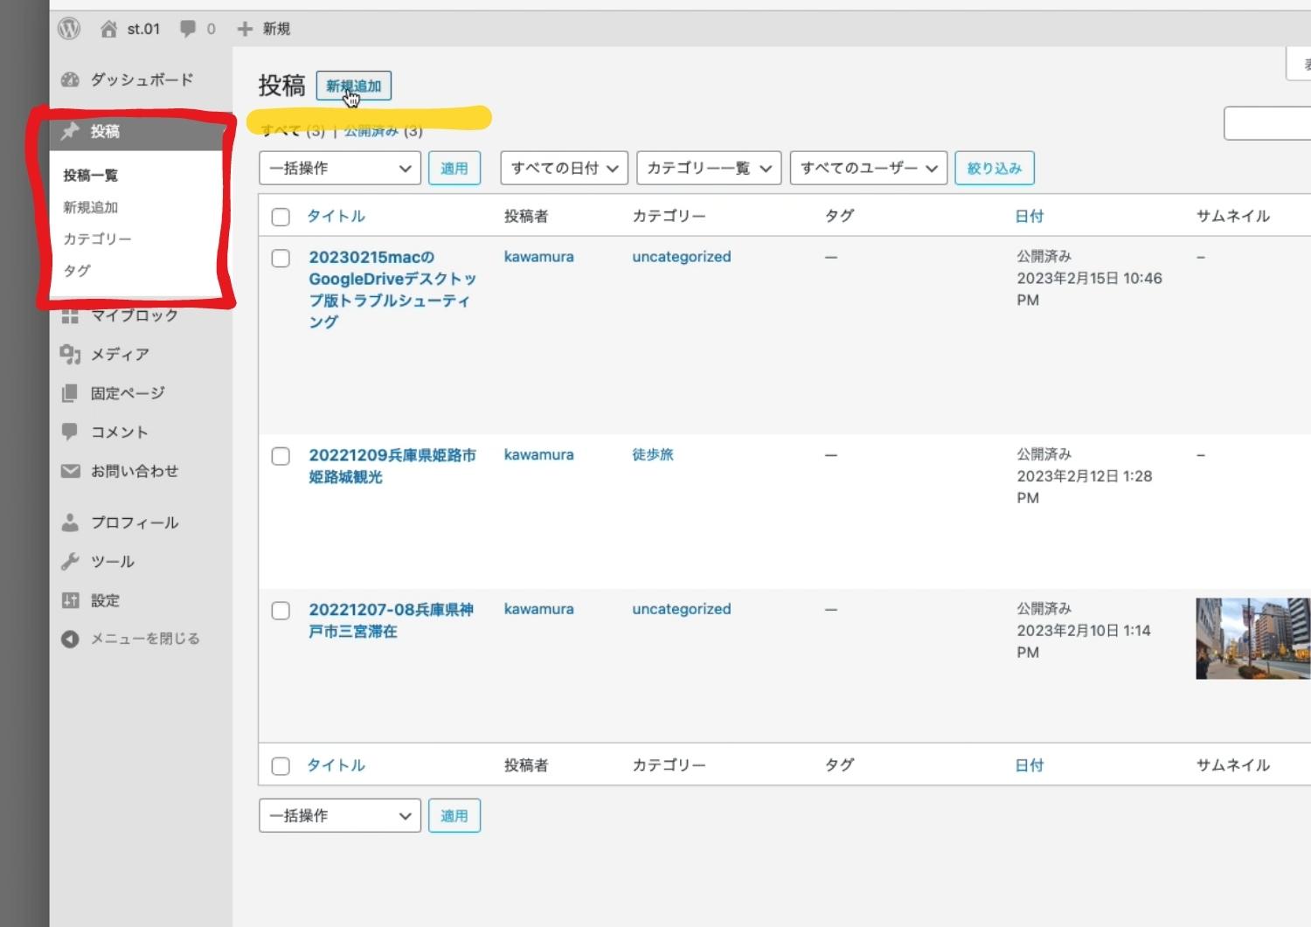Click the 設定 sliders icon
Screen dimensions: 1311x927
point(70,600)
